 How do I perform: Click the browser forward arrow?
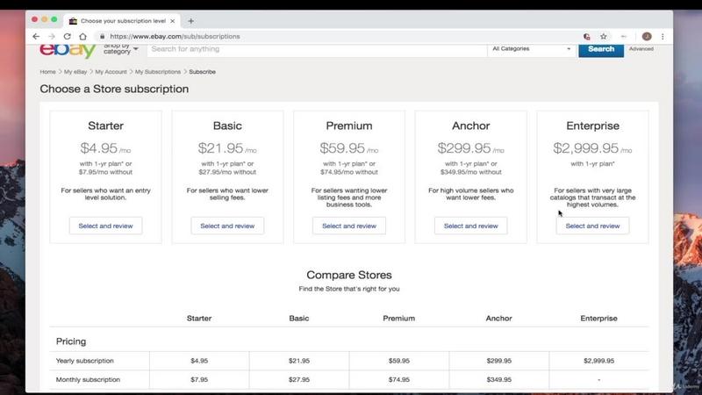coord(52,36)
